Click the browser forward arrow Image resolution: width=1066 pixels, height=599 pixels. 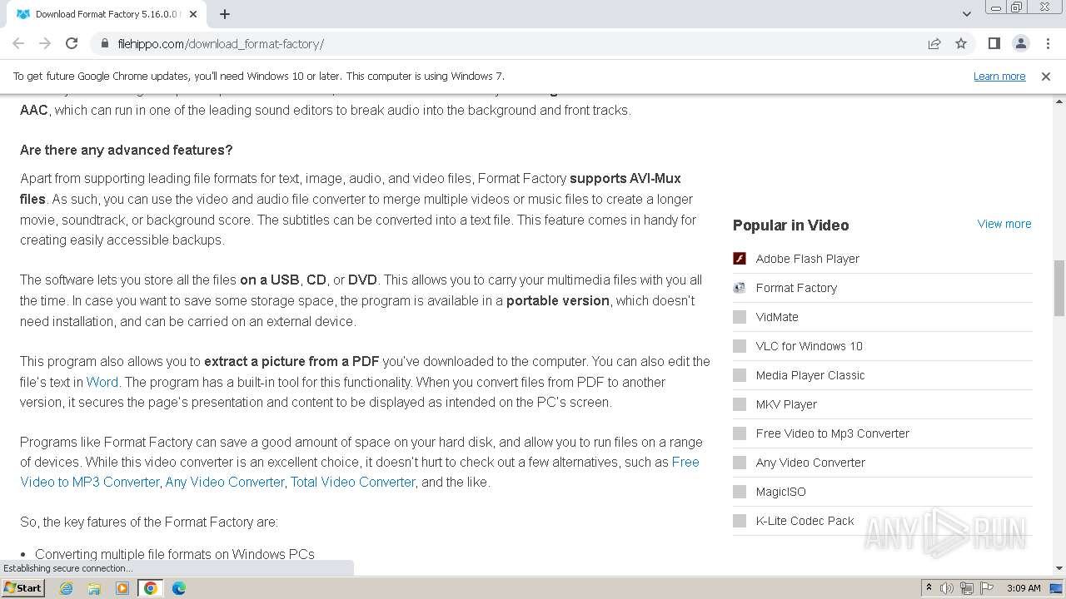click(45, 43)
